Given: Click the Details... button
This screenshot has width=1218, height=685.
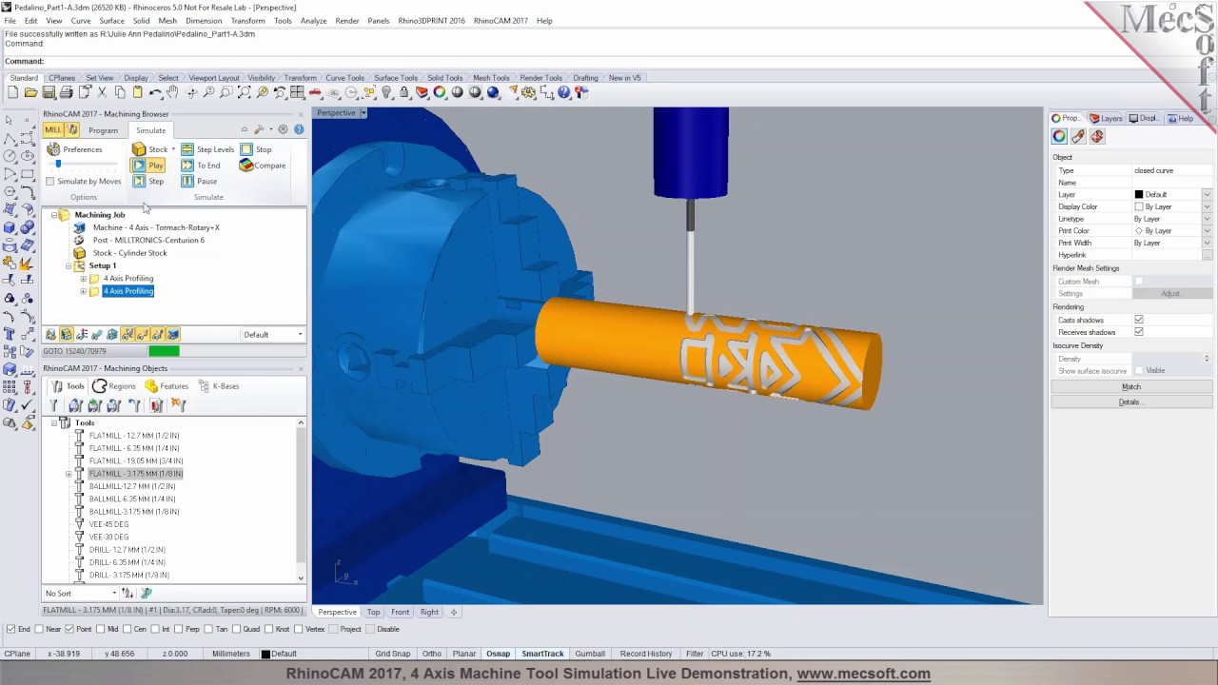Looking at the screenshot, I should coord(1130,402).
